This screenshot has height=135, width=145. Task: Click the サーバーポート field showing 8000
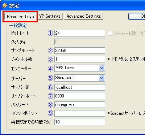(80, 96)
